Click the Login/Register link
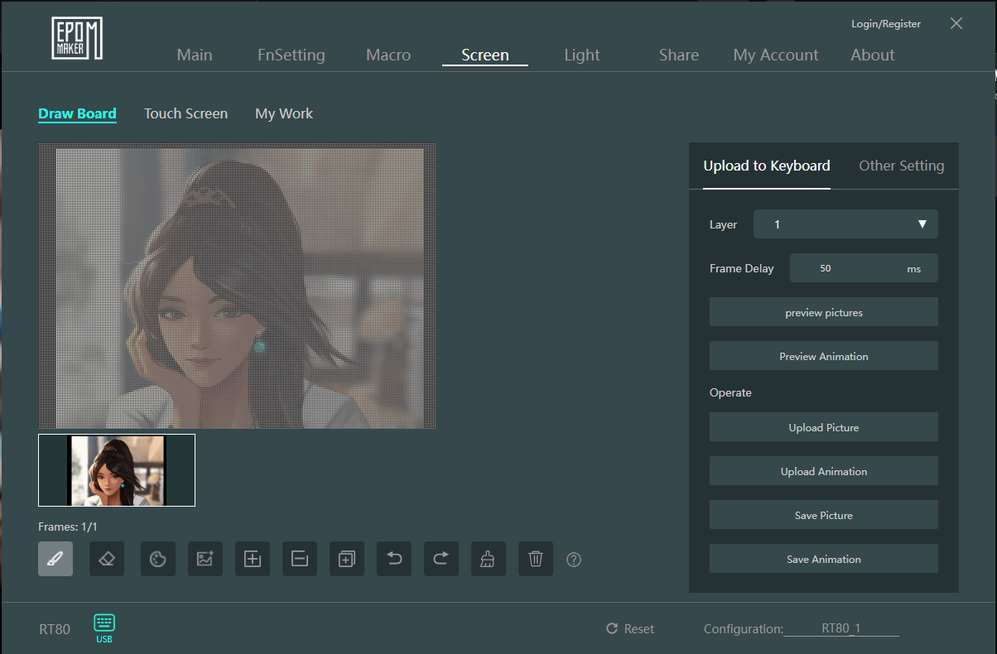 (x=885, y=24)
